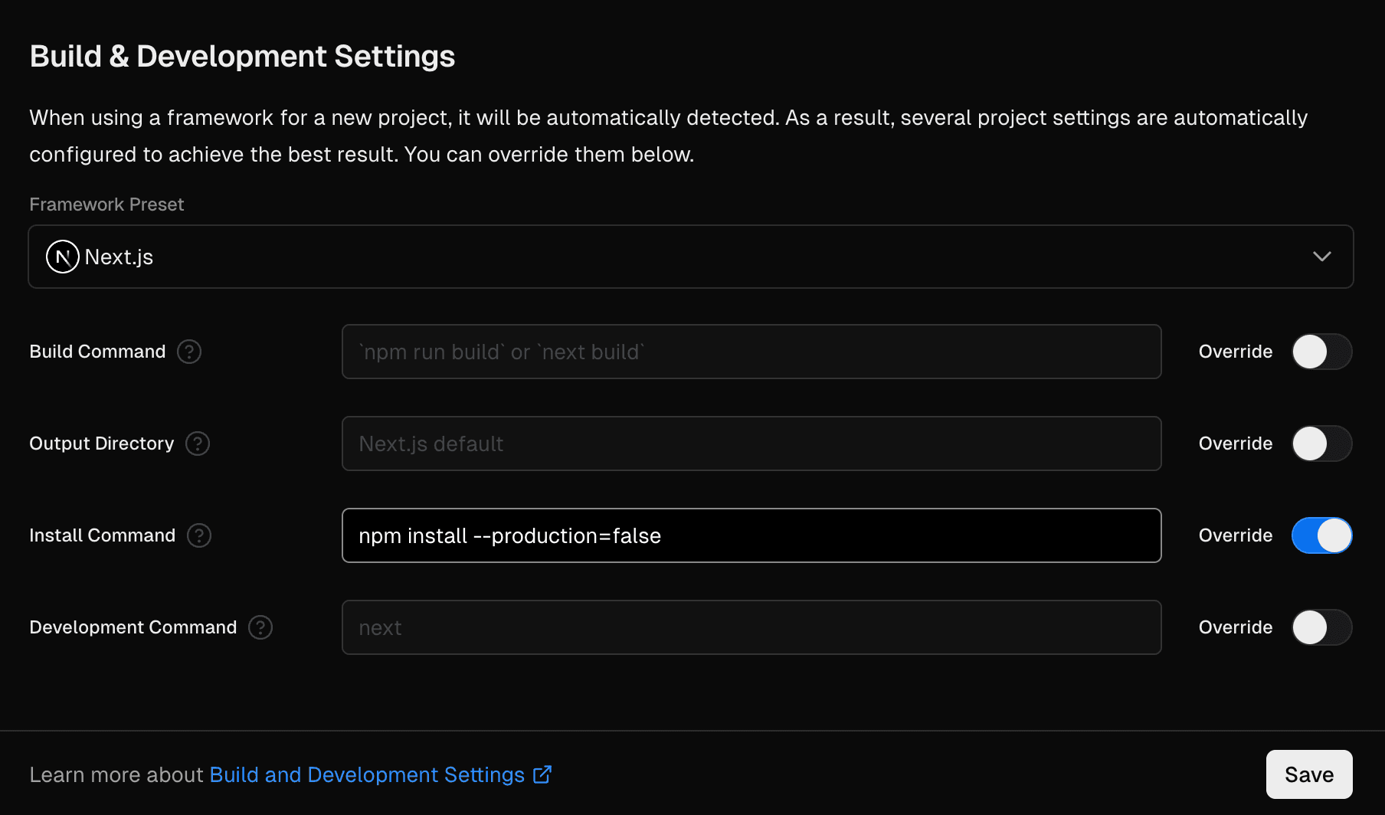The width and height of the screenshot is (1385, 815).
Task: Click the Output Directory question mark icon
Action: point(198,444)
